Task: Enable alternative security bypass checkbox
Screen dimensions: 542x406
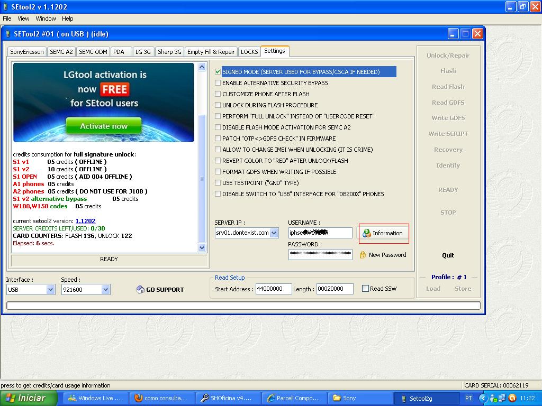Action: point(218,83)
